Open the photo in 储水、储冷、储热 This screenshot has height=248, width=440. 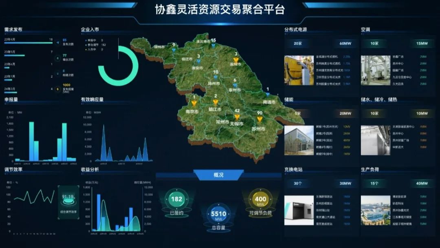pos(376,140)
